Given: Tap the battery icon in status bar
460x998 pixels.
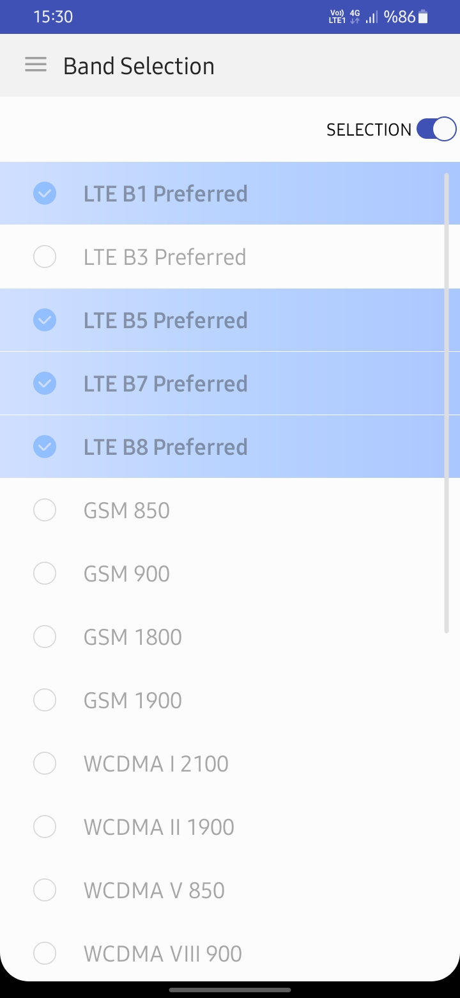Looking at the screenshot, I should [x=423, y=17].
